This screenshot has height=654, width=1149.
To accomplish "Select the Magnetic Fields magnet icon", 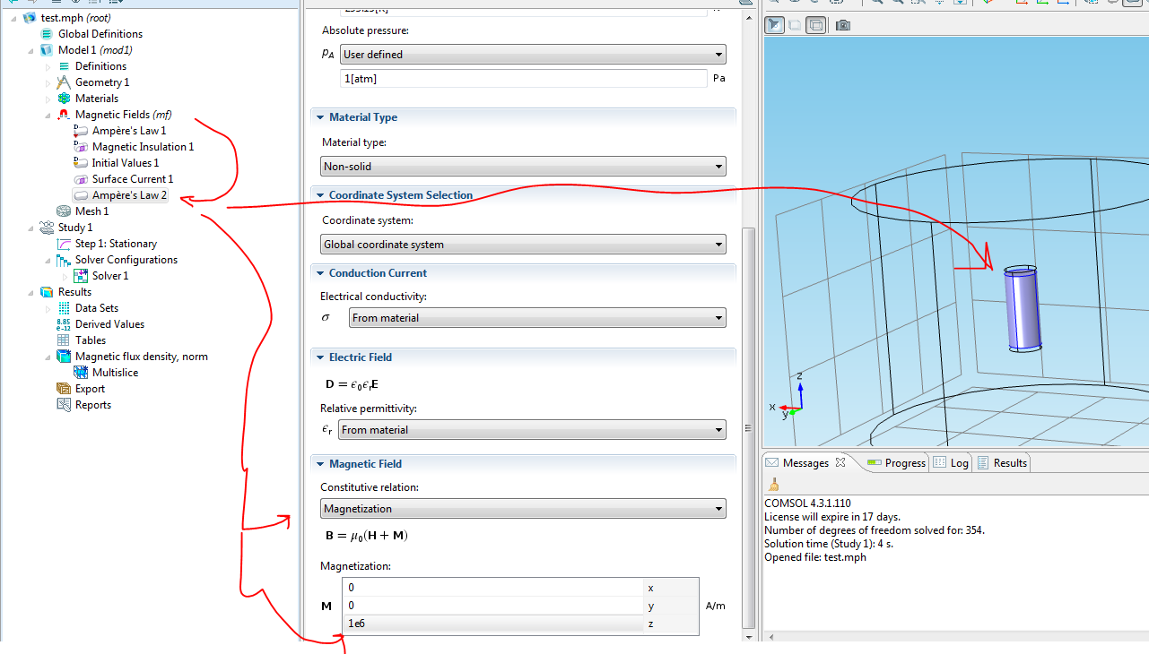I will point(64,115).
